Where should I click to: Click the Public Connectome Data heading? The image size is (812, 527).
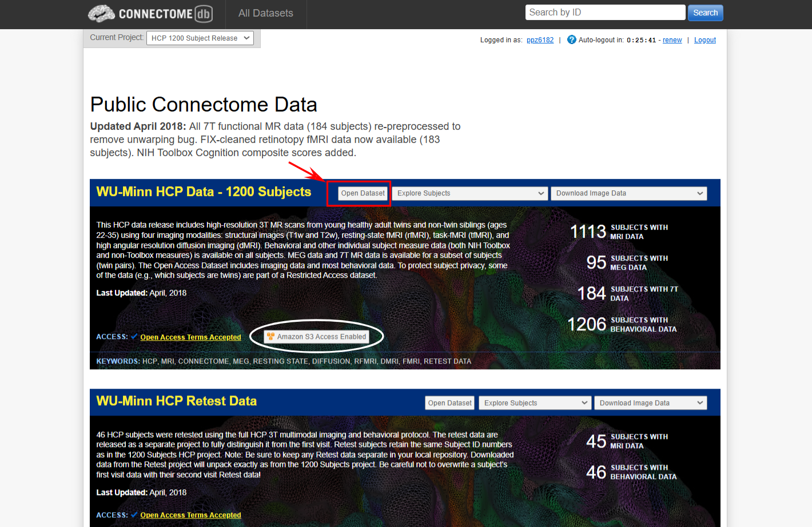pos(204,105)
